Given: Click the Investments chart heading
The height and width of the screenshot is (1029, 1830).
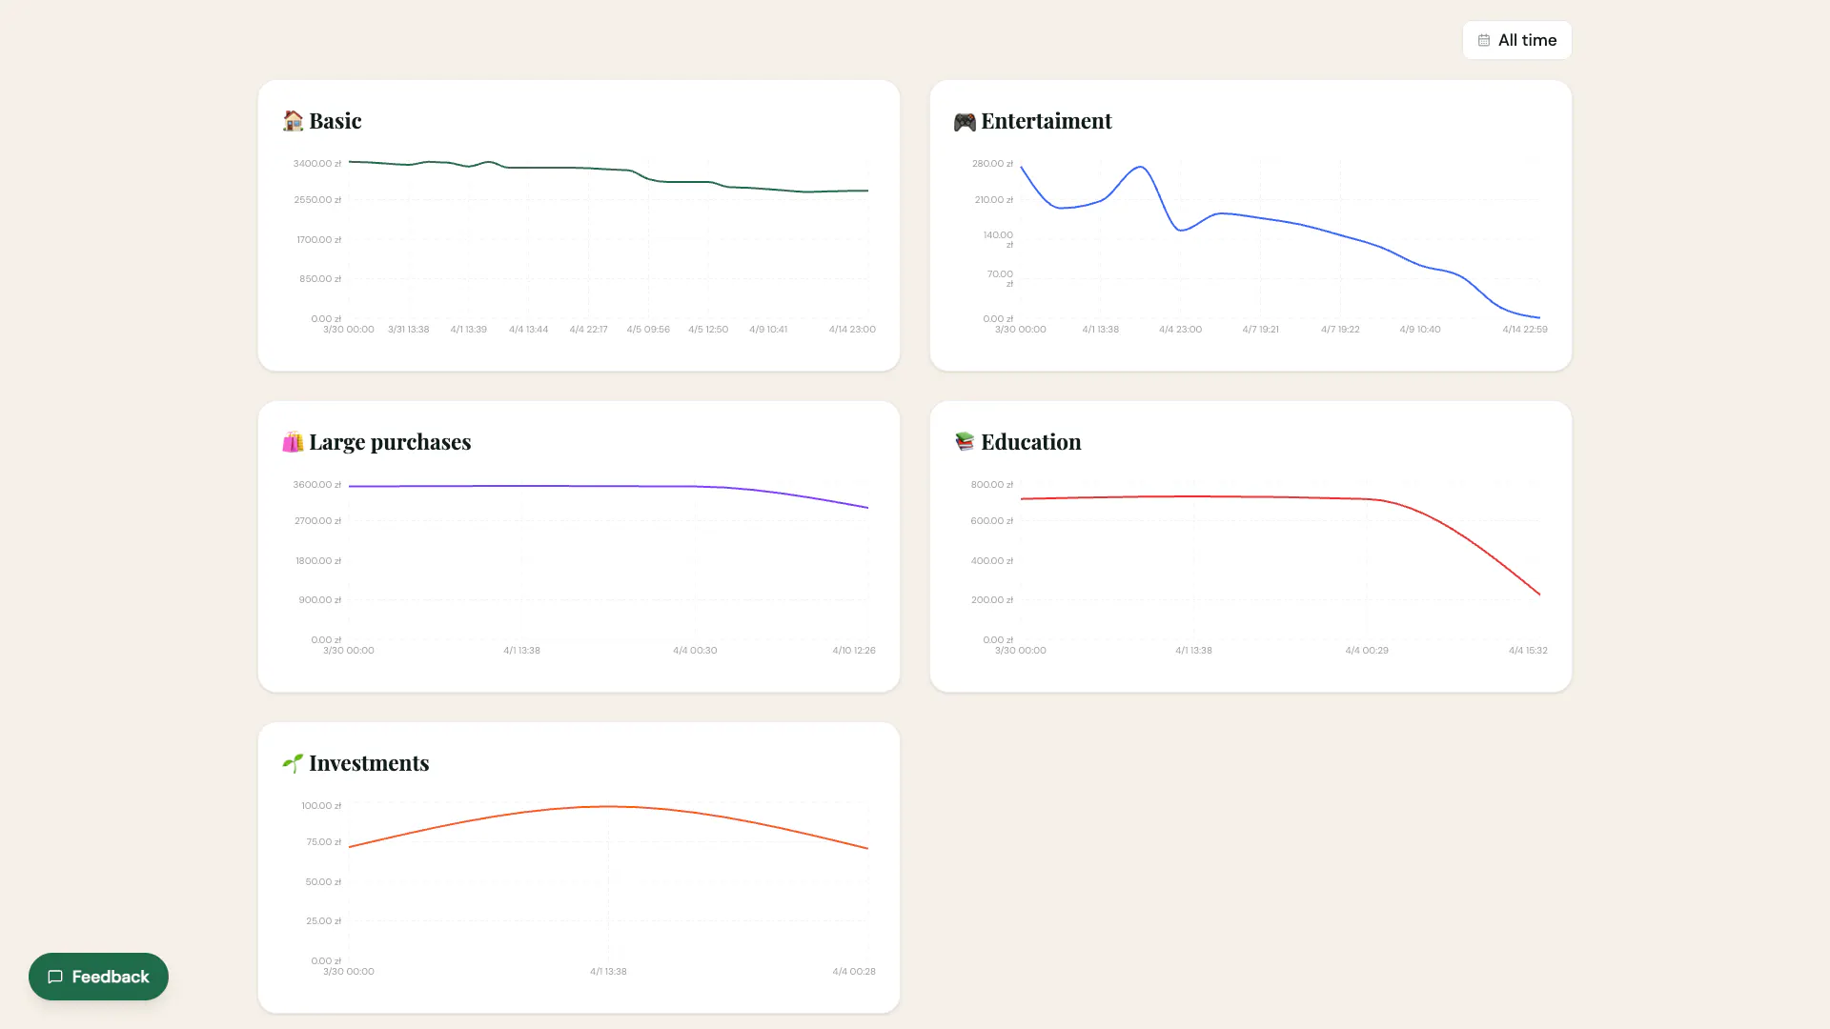Looking at the screenshot, I should pos(369,763).
